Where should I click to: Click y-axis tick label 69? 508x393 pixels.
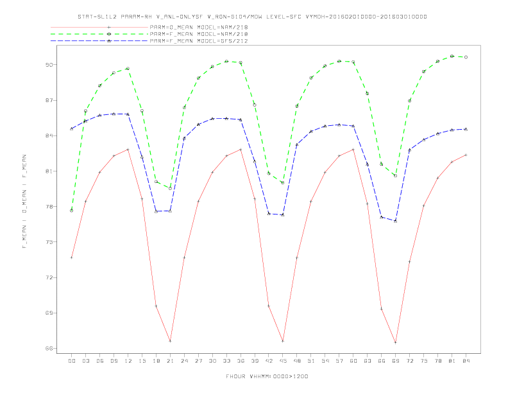[49, 313]
